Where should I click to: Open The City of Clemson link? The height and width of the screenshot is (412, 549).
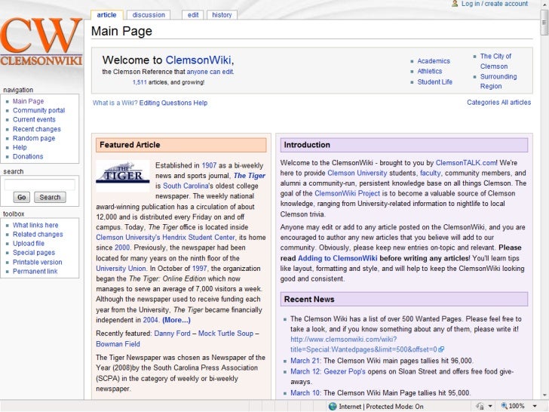click(x=495, y=61)
